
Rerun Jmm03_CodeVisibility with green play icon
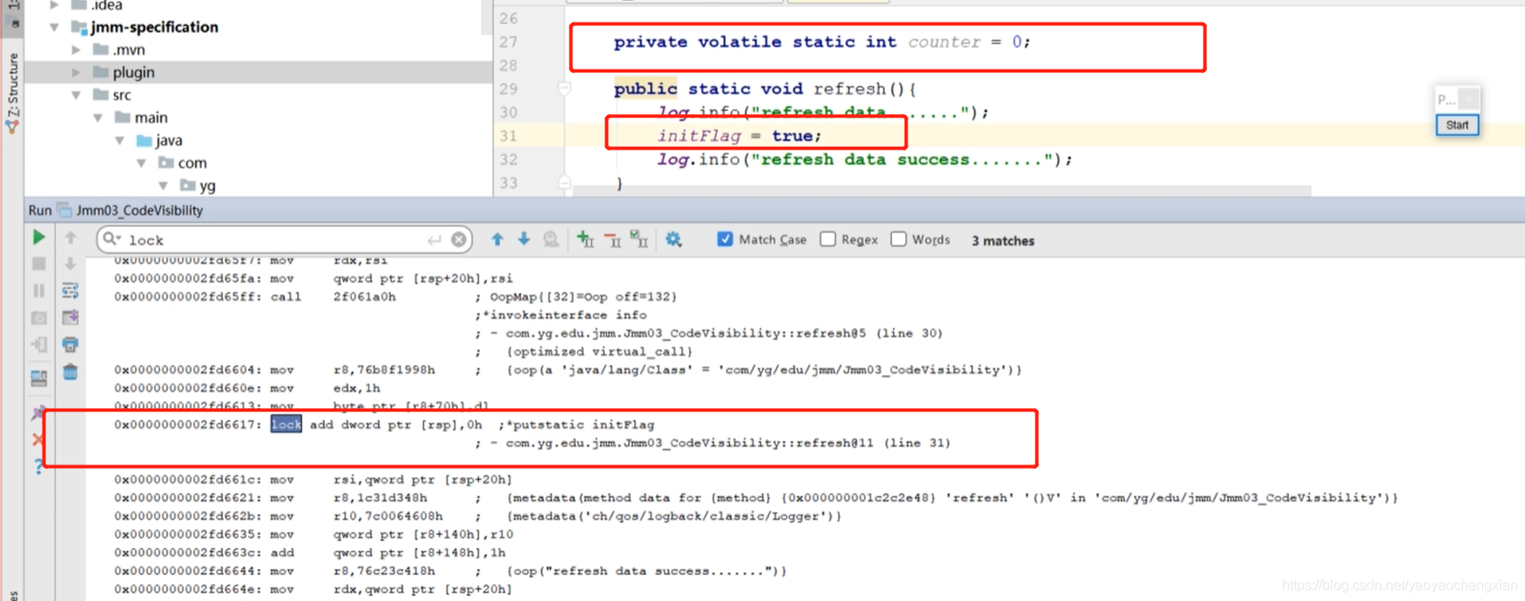[38, 237]
